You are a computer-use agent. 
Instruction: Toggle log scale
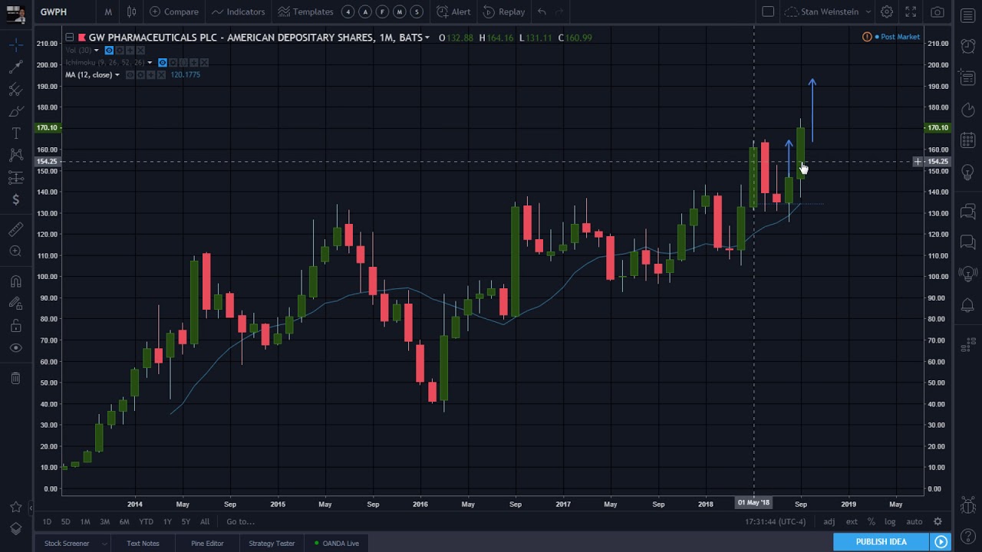tap(890, 522)
